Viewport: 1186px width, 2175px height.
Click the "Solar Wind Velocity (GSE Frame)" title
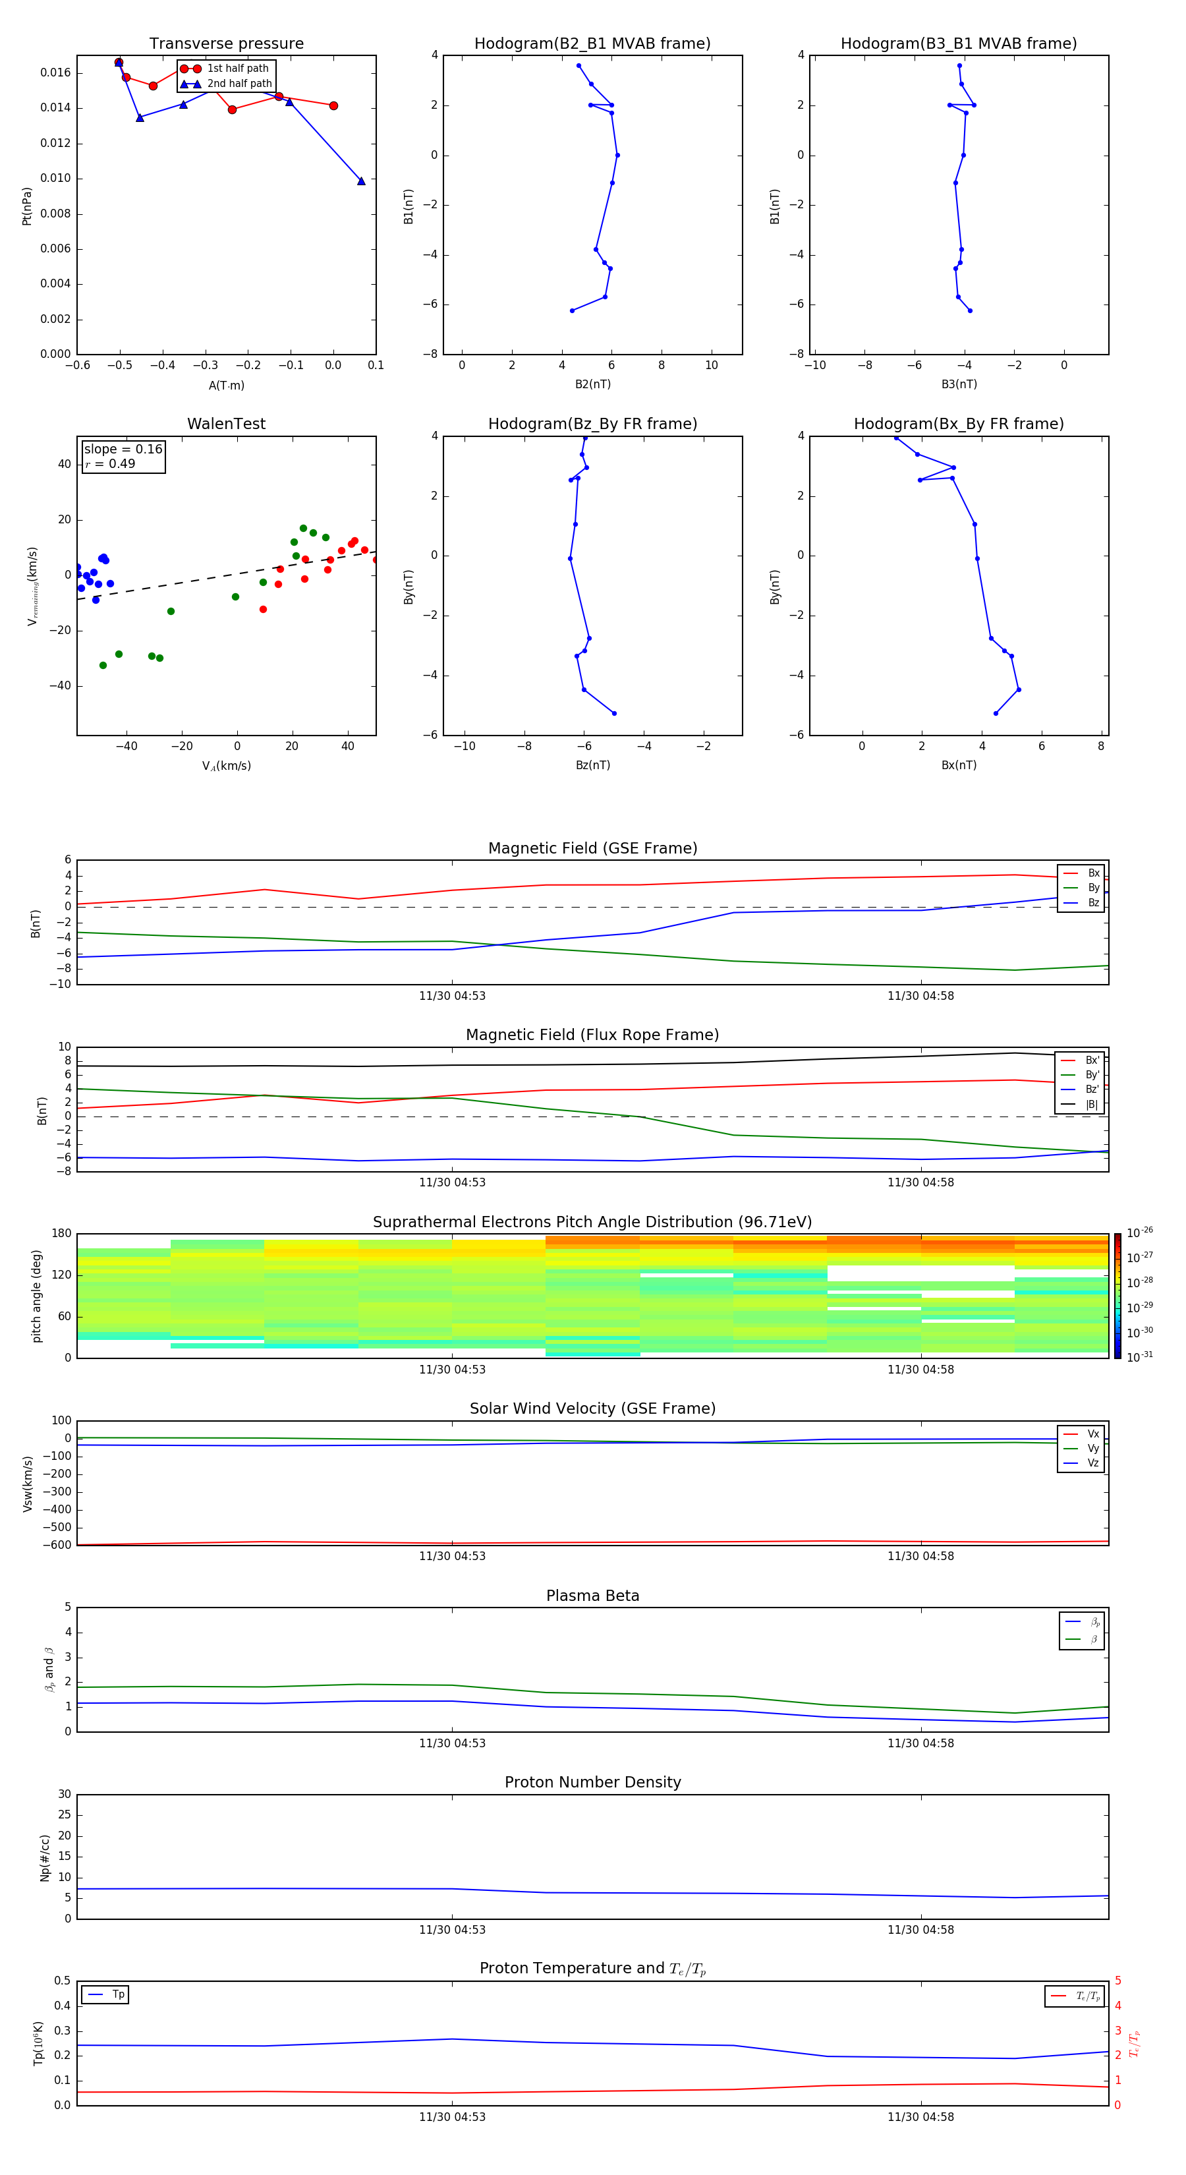tap(592, 1409)
